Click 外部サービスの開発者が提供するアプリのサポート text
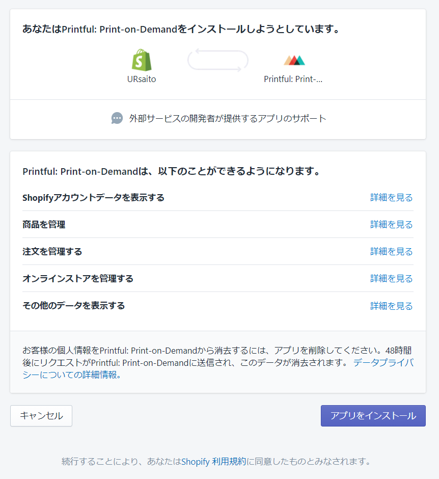 228,118
